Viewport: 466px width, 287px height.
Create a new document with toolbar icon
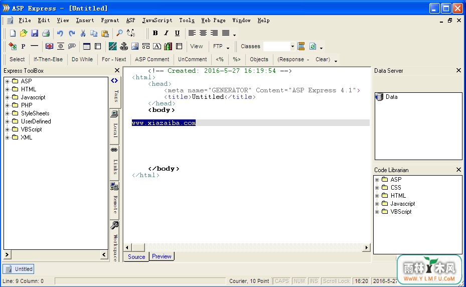click(x=13, y=33)
